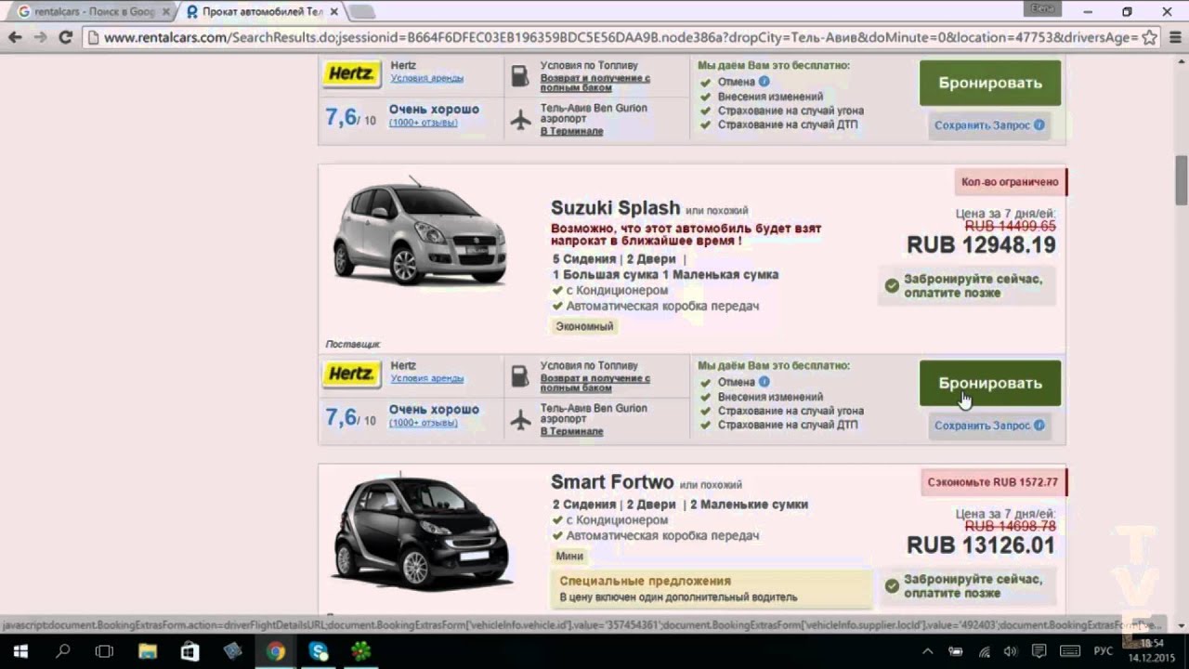Launch File Explorer from the taskbar

(148, 651)
